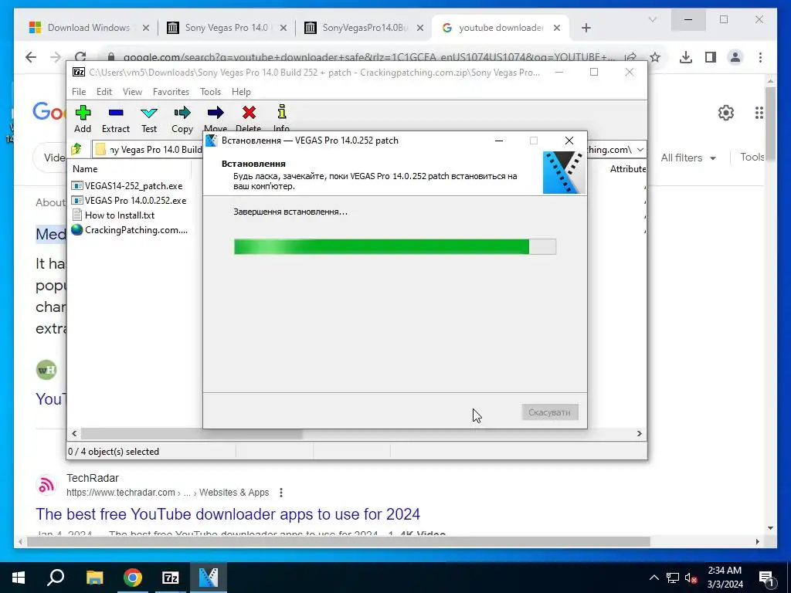Image resolution: width=791 pixels, height=593 pixels.
Task: Open the Tools menu in 7-Zip
Action: tap(210, 92)
